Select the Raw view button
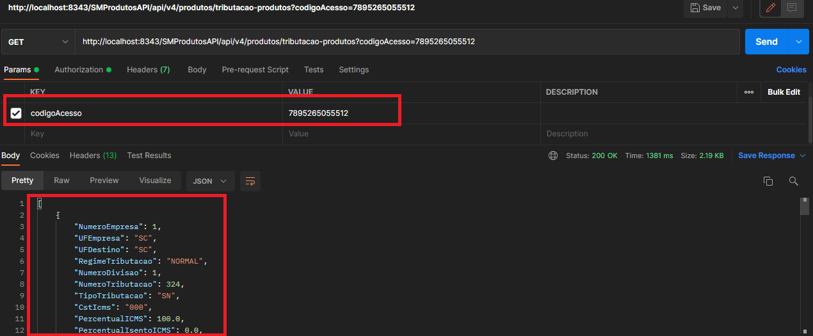The image size is (813, 336). pyautogui.click(x=61, y=180)
